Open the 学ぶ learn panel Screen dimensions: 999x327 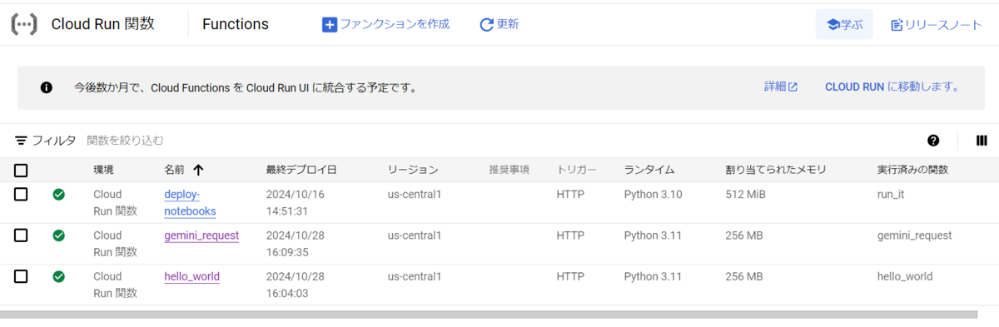click(x=844, y=25)
